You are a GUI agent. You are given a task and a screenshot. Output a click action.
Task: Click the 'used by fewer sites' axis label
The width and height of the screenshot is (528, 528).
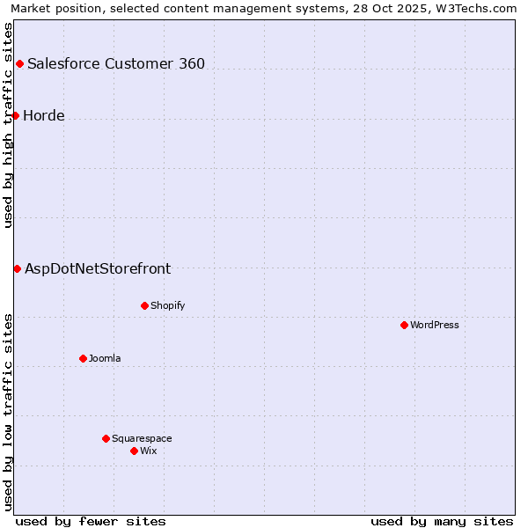pyautogui.click(x=91, y=521)
